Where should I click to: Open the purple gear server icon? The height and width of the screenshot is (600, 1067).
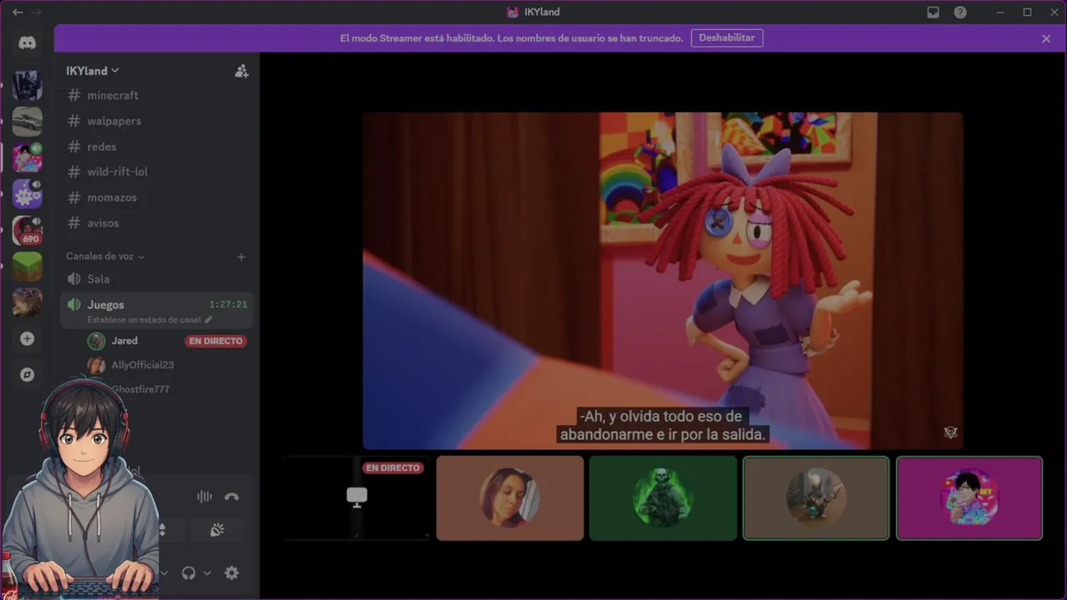click(28, 193)
